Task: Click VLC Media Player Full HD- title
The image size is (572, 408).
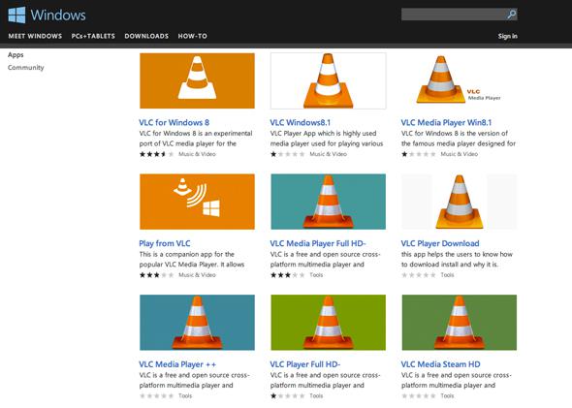Action: pos(318,243)
